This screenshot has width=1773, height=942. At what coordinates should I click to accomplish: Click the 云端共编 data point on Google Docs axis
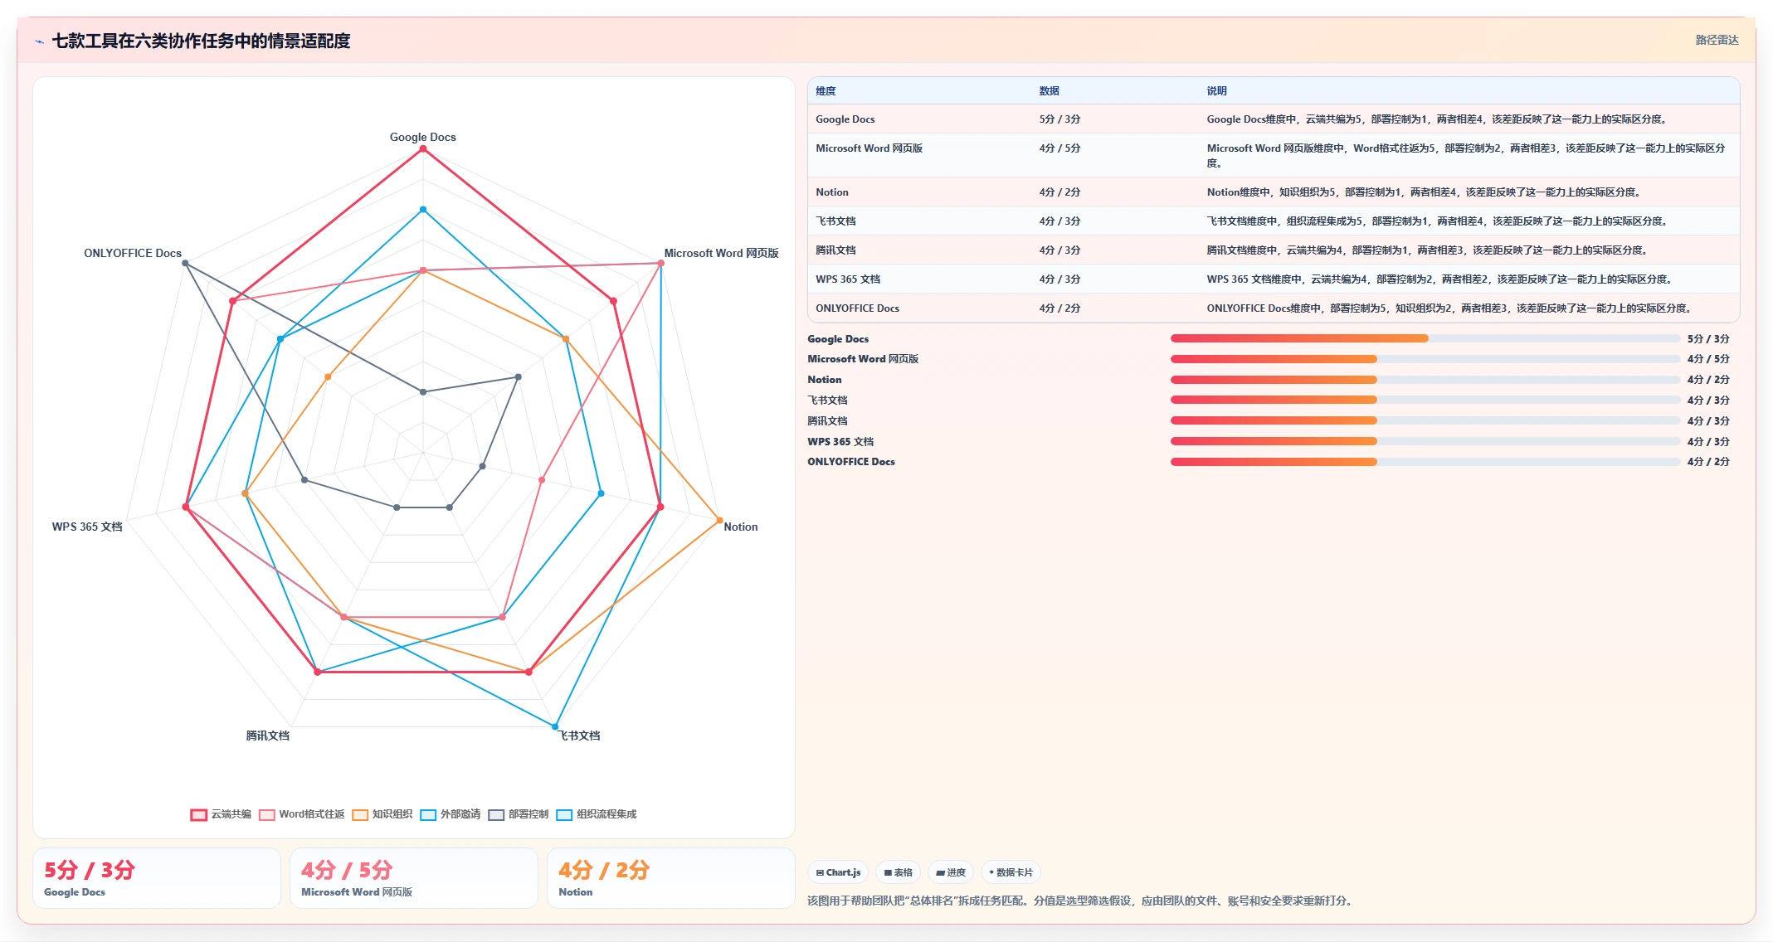[x=423, y=149]
